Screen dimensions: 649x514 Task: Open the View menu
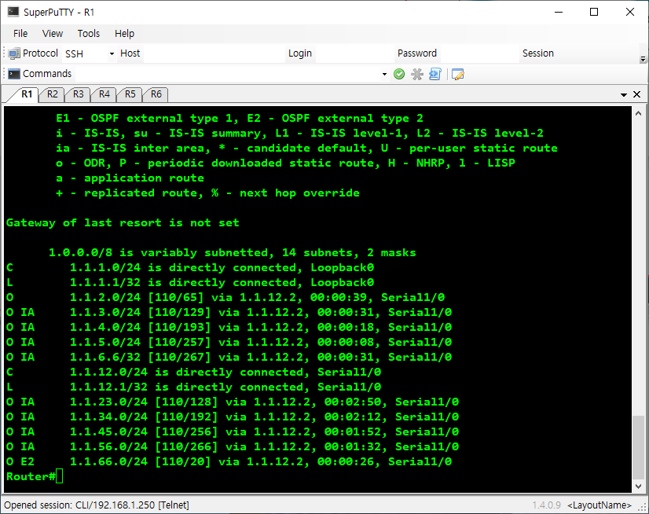tap(53, 34)
